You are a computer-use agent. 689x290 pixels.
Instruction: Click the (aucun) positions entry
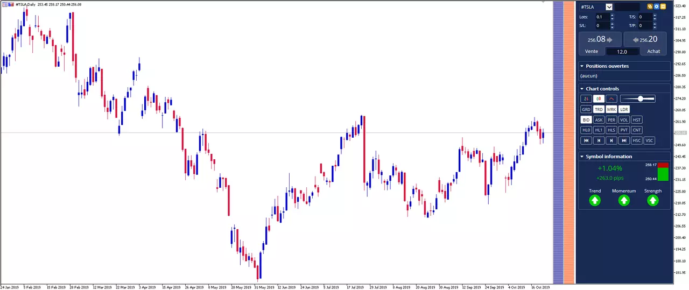pos(589,76)
